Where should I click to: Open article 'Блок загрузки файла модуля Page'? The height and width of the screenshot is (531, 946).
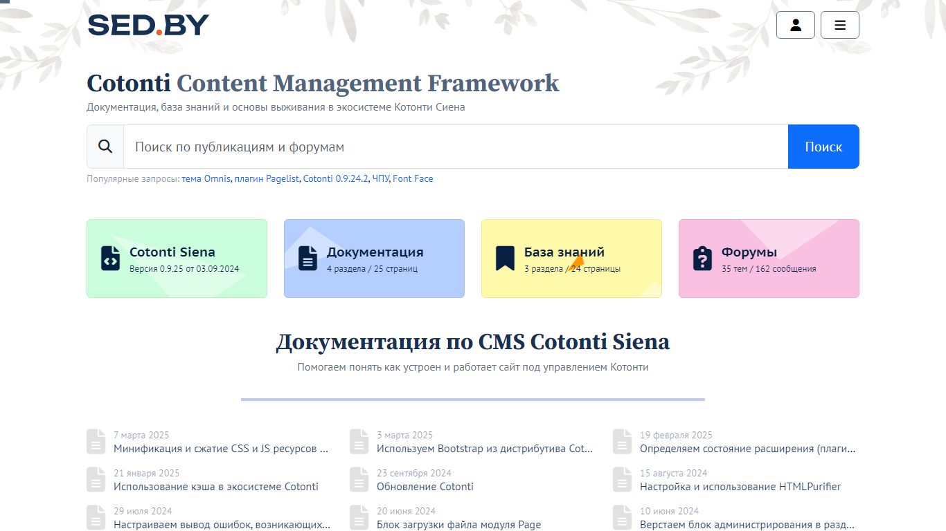pos(458,525)
